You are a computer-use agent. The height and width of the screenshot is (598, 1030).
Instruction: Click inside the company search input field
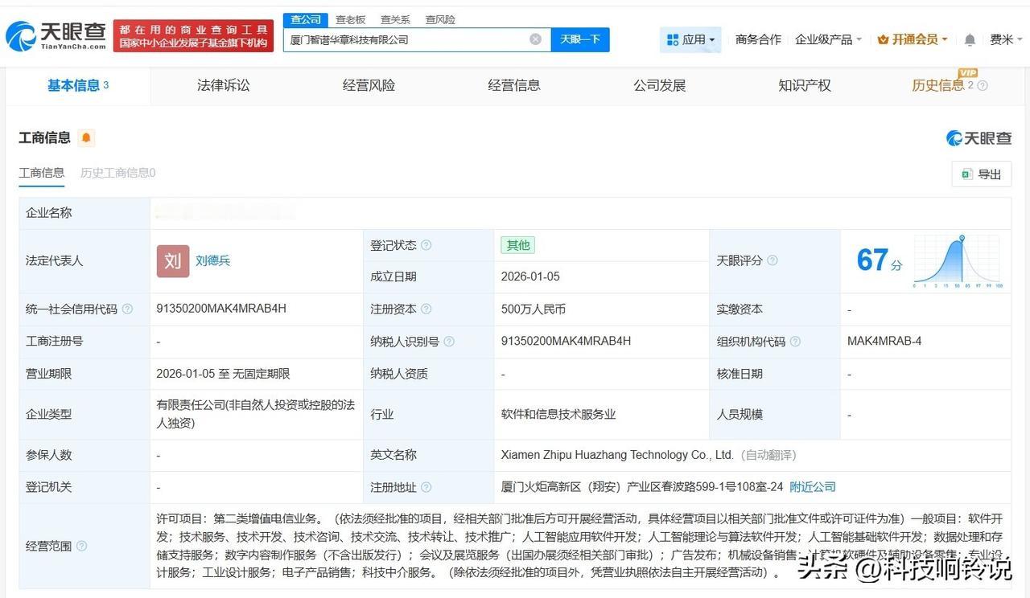[402, 39]
